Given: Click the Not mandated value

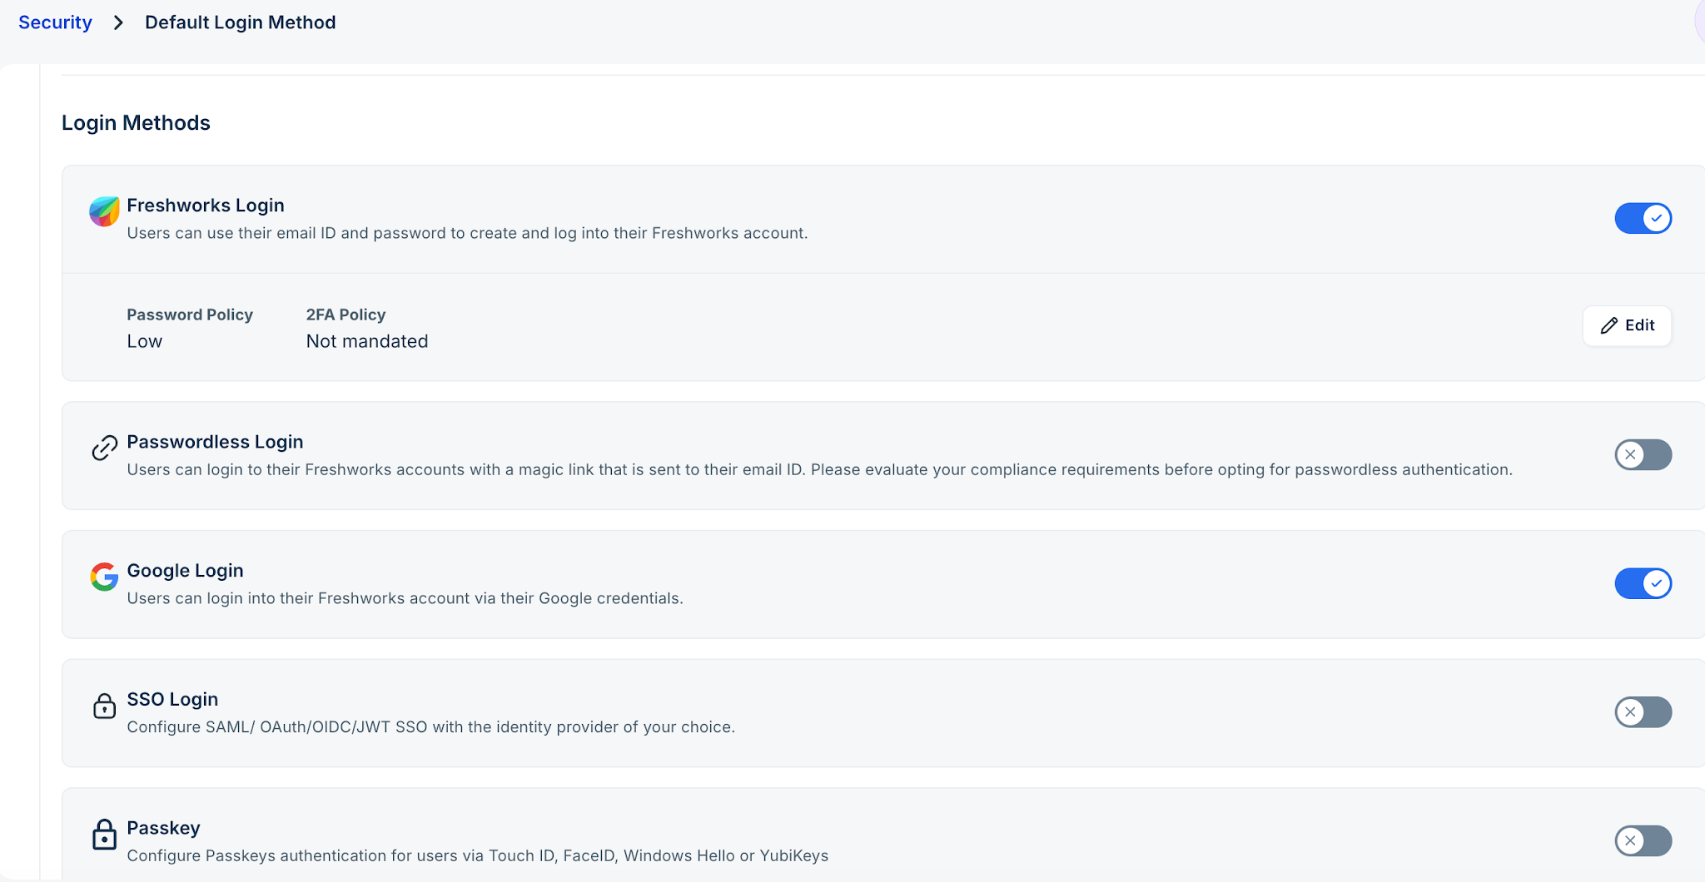Looking at the screenshot, I should click(x=367, y=341).
